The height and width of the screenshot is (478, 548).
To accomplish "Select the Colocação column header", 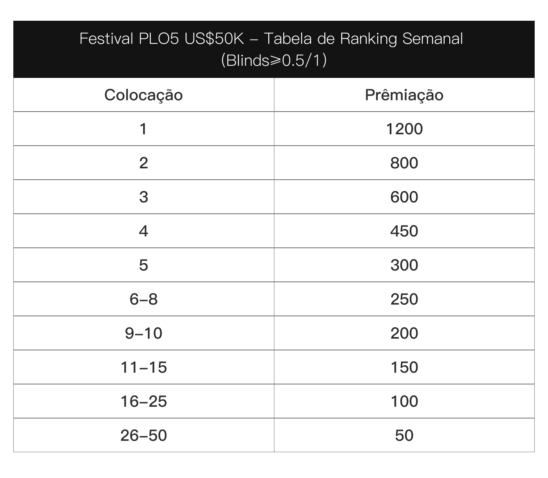I will click(144, 95).
